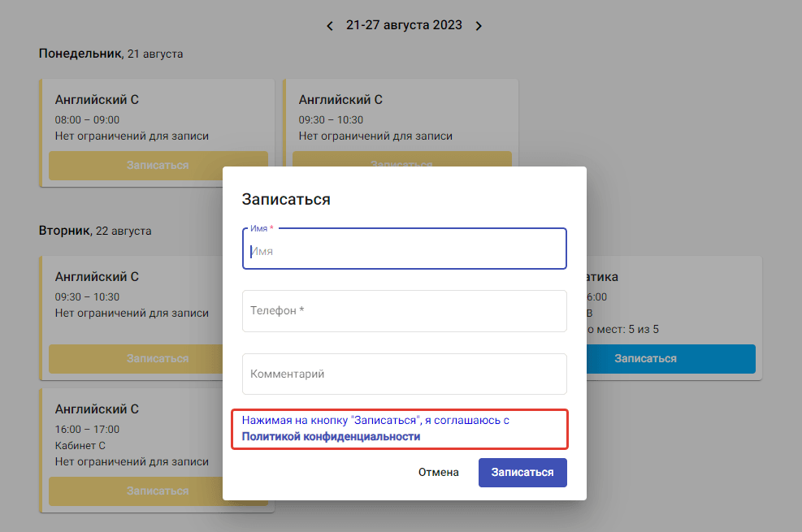The height and width of the screenshot is (532, 802).
Task: Select Monday 09:30 Английский С card title
Action: coord(340,100)
